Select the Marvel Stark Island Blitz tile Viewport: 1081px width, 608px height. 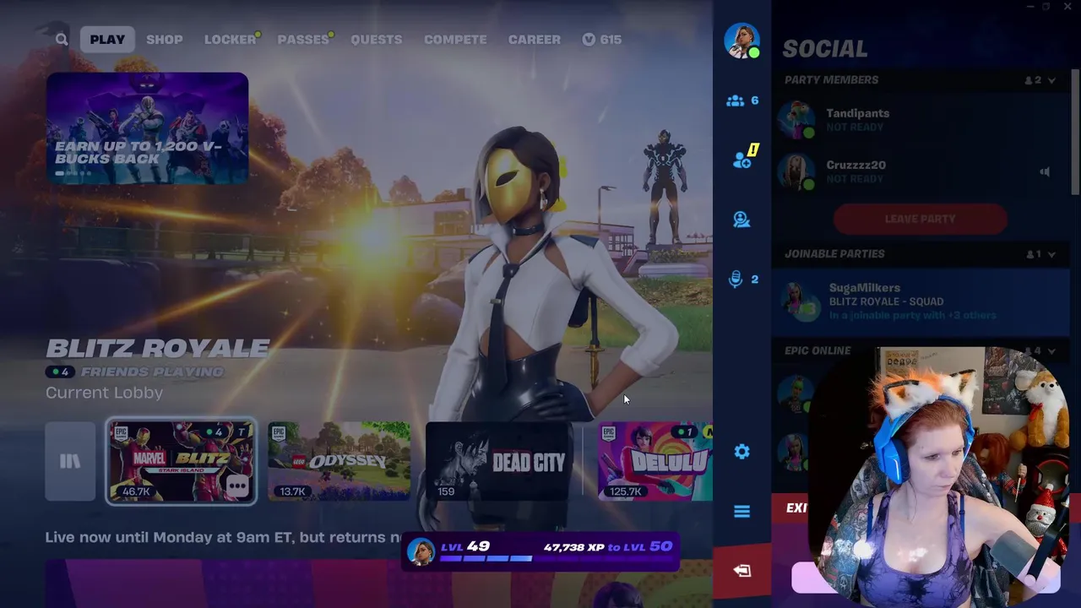(181, 461)
